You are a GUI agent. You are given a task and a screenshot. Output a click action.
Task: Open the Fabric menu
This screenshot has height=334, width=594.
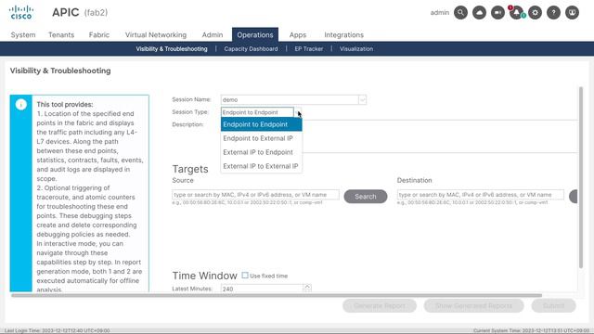[x=99, y=35]
